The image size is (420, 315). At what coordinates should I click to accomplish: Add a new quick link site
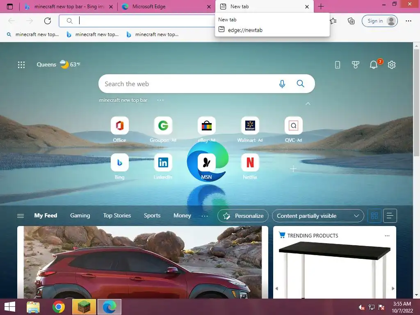tap(293, 169)
